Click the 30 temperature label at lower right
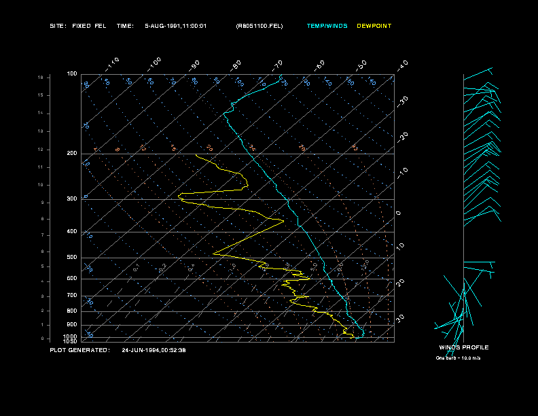The height and width of the screenshot is (416, 538). point(401,318)
